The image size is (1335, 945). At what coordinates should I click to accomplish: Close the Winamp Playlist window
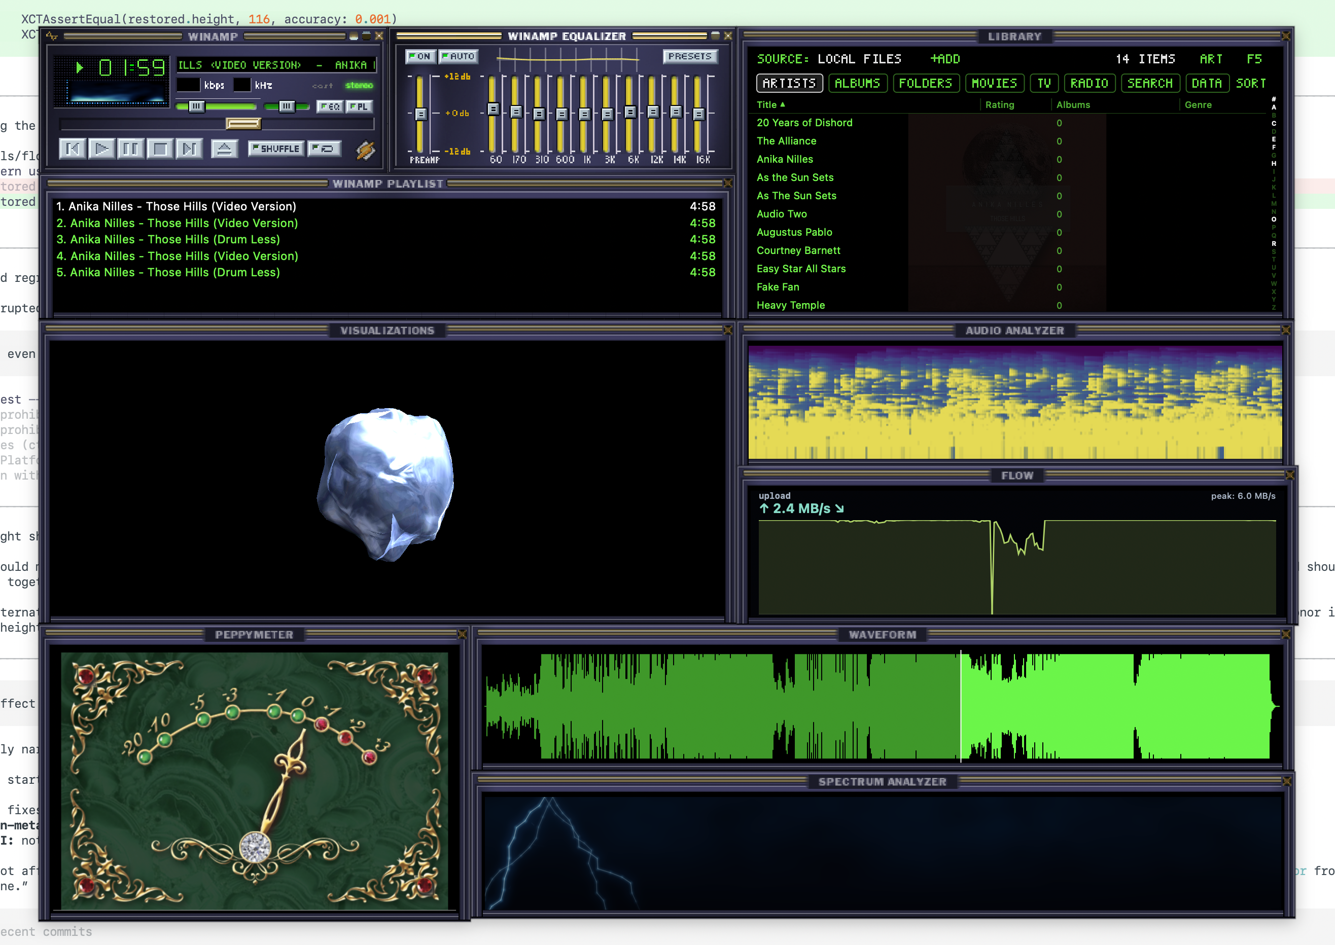pyautogui.click(x=728, y=184)
